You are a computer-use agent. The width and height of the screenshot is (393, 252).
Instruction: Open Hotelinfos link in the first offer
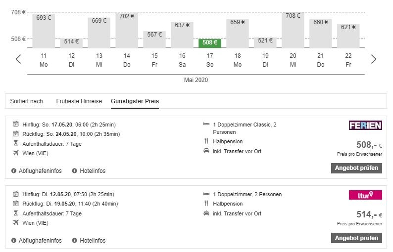(x=93, y=171)
